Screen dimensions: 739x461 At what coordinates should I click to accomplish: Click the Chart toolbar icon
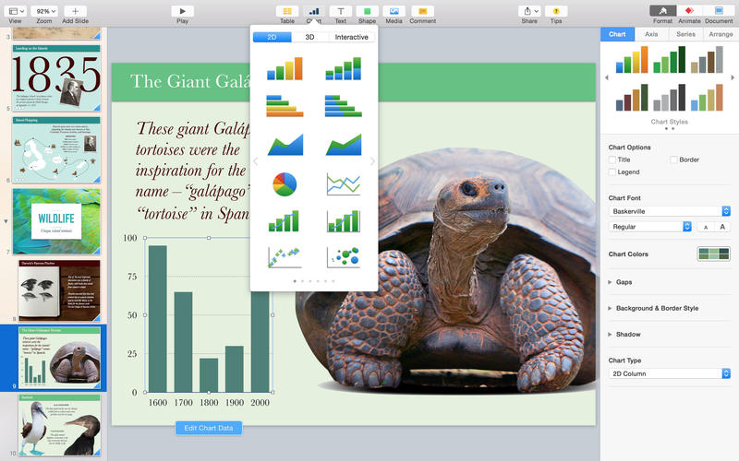pos(314,11)
